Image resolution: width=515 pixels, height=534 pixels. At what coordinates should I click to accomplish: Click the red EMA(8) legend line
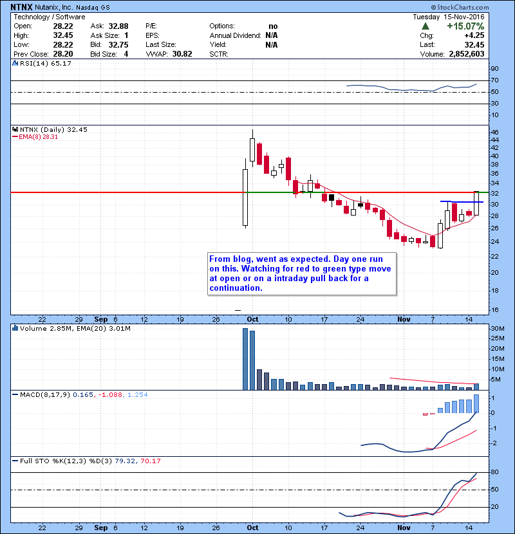[x=15, y=137]
